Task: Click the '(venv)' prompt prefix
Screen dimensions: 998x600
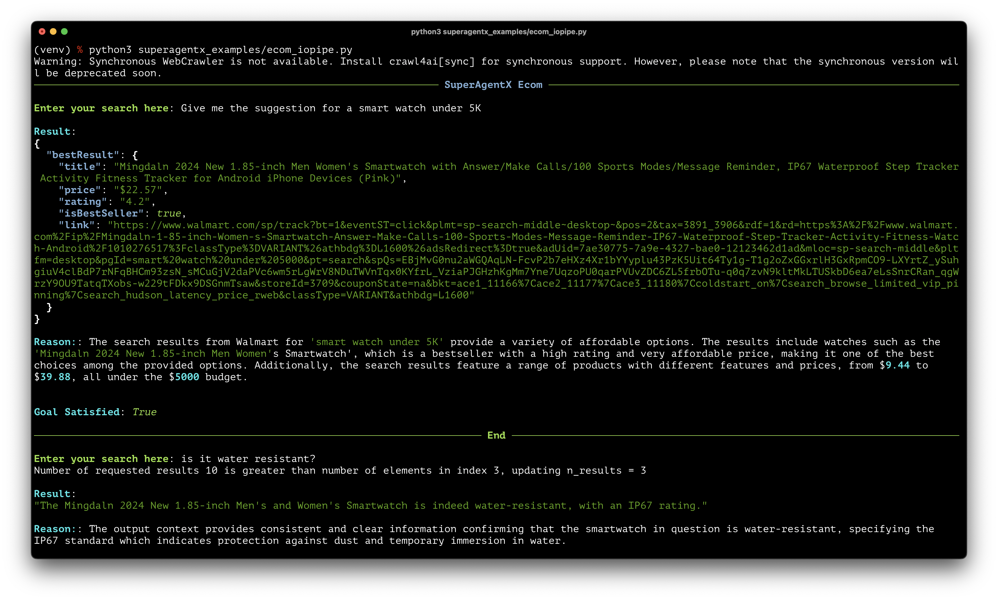Action: tap(52, 50)
